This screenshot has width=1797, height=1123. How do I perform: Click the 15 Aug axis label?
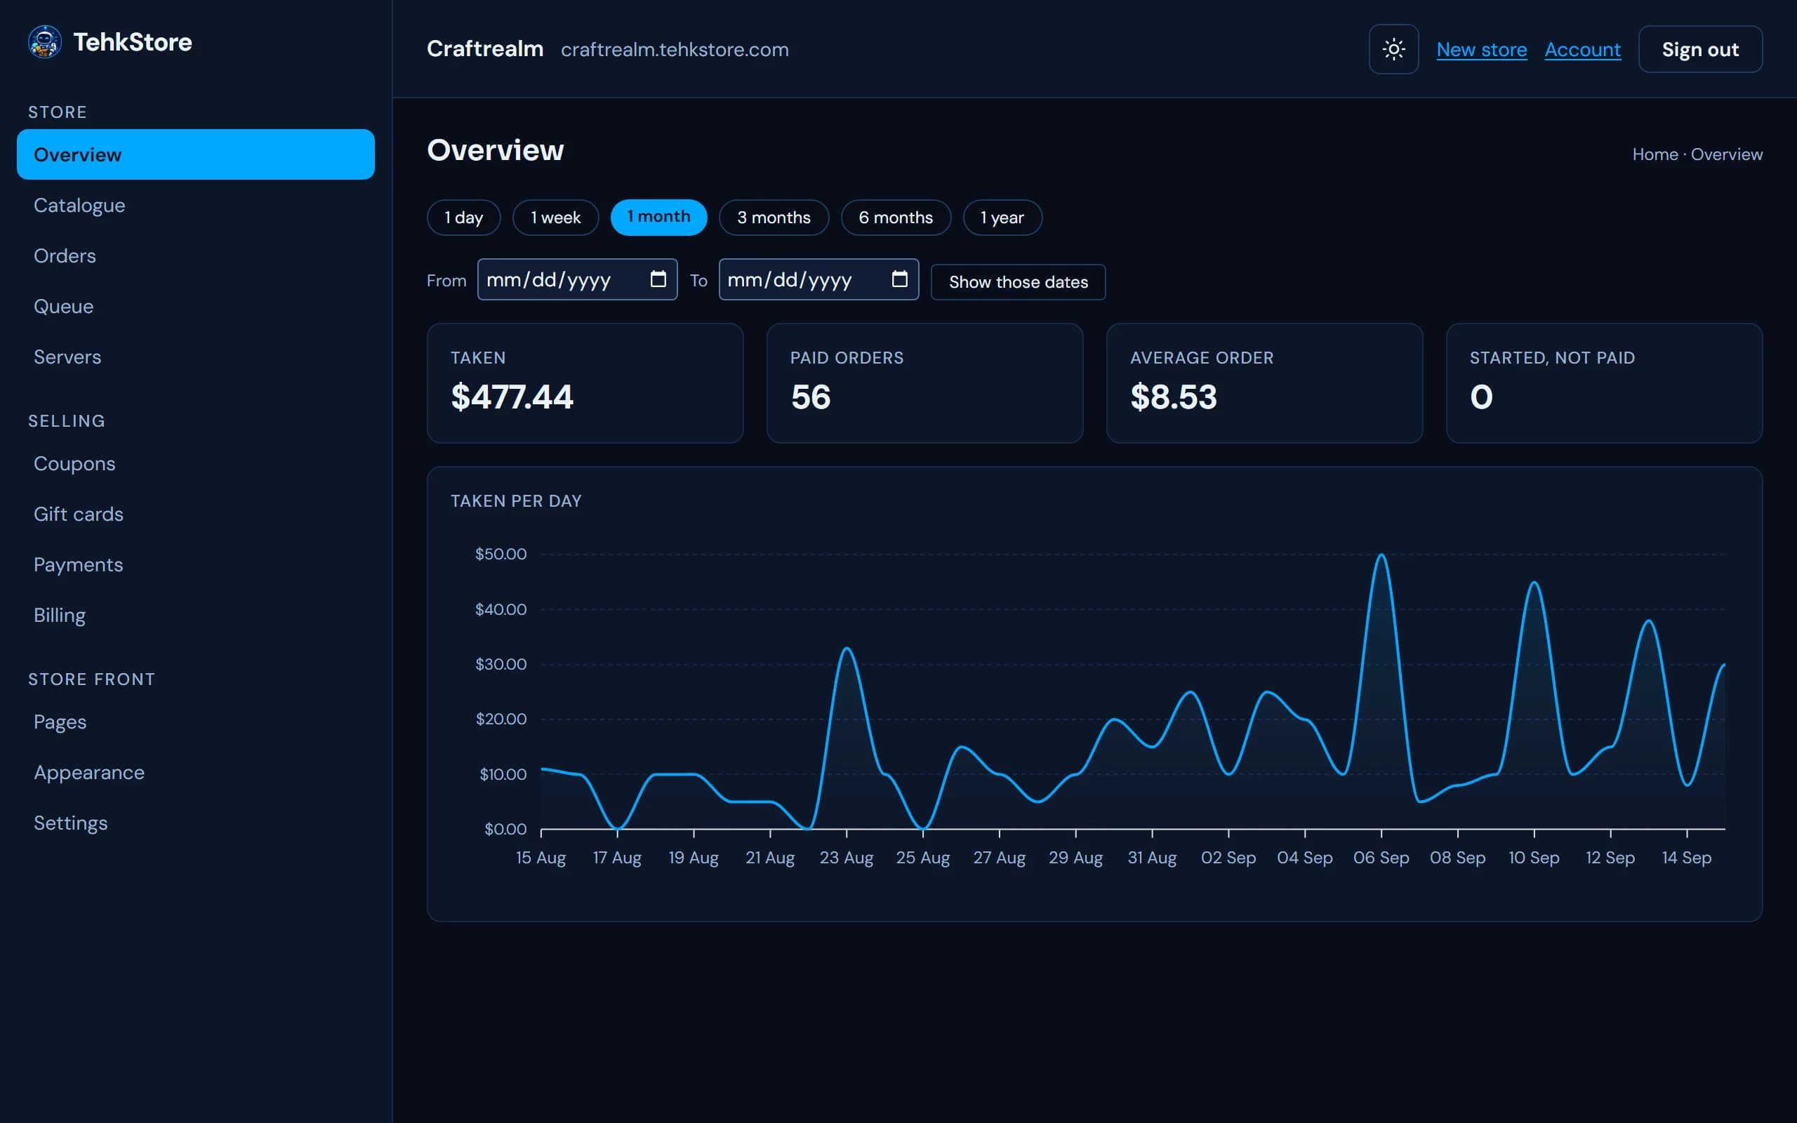541,858
